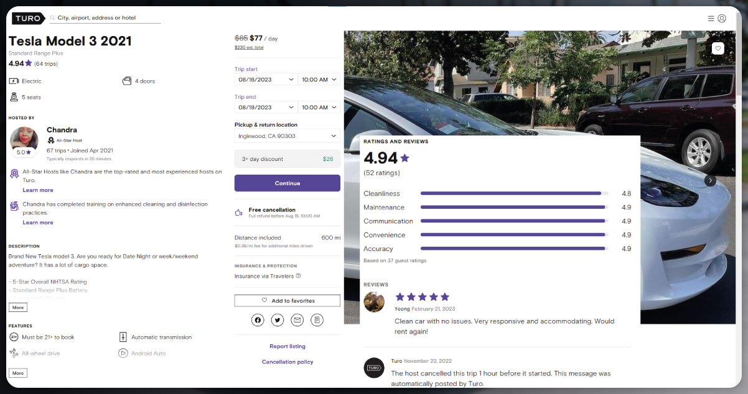Screen dimensions: 748x394
Task: Click the Maintenance rating bar
Action: [x=515, y=208]
